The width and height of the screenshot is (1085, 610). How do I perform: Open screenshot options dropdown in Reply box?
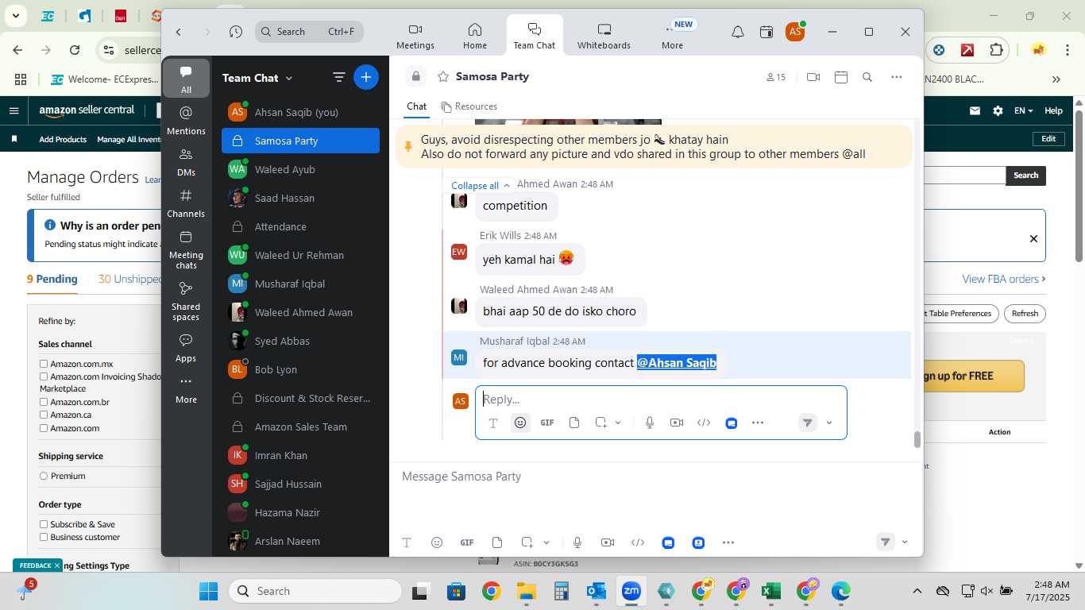(618, 423)
